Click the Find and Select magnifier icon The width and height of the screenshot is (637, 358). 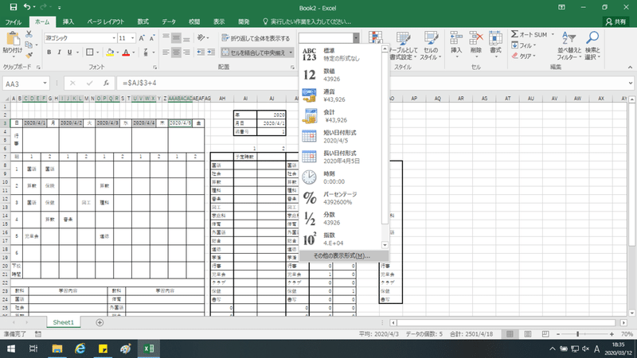tap(592, 38)
